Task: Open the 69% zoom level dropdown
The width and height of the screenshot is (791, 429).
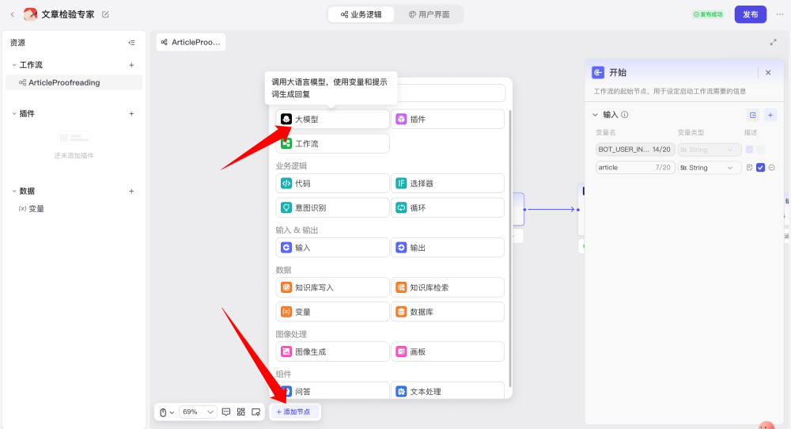Action: click(198, 412)
